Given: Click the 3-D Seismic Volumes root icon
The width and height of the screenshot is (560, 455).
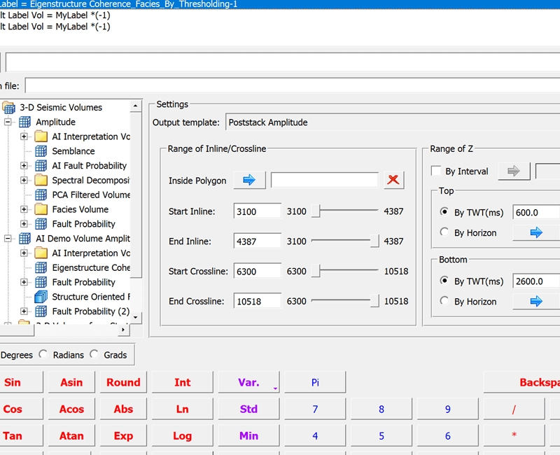Looking at the screenshot, I should pyautogui.click(x=8, y=108).
